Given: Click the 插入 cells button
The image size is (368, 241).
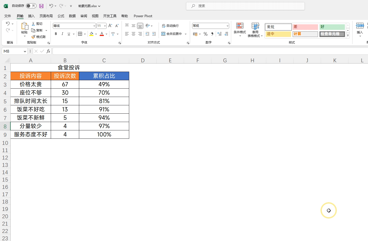Looking at the screenshot, I should [360, 30].
